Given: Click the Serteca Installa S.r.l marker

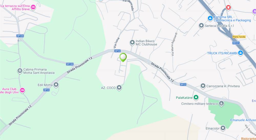Looking at the screenshot, I should [201, 26].
